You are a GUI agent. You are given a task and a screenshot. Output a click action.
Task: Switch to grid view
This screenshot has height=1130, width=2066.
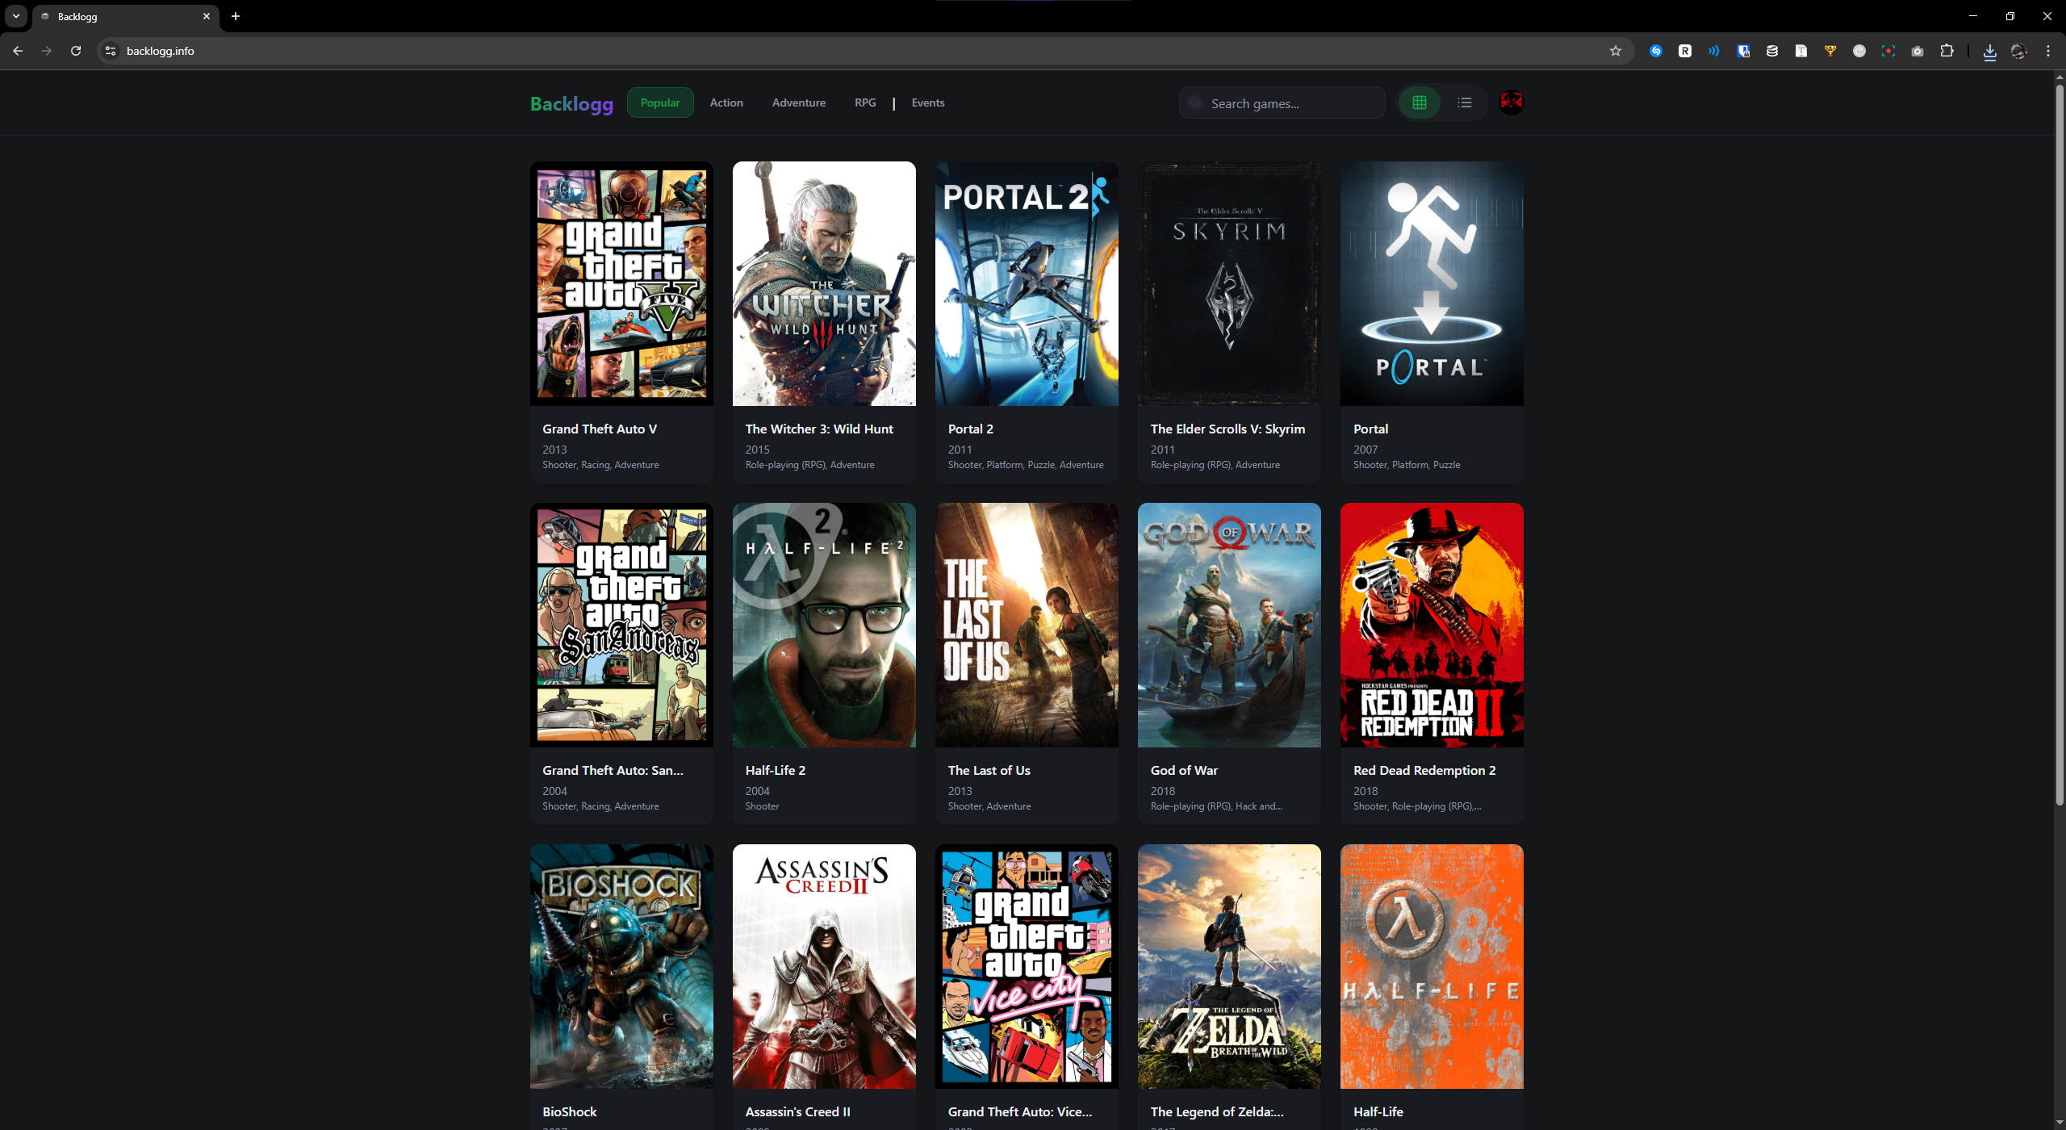point(1420,103)
